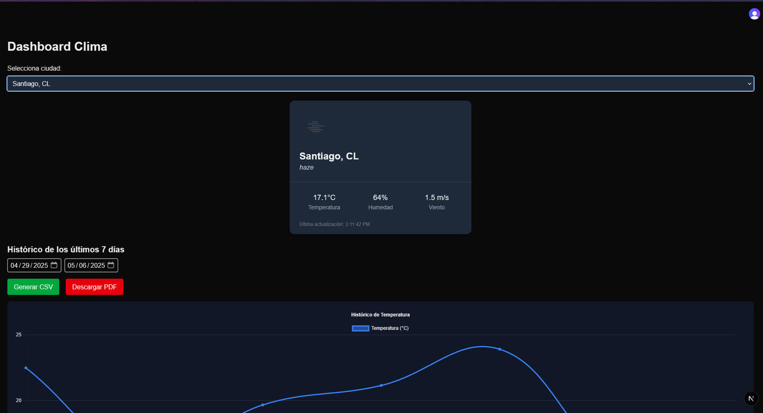
Task: Open the start date calendar picker icon
Action: coord(54,265)
